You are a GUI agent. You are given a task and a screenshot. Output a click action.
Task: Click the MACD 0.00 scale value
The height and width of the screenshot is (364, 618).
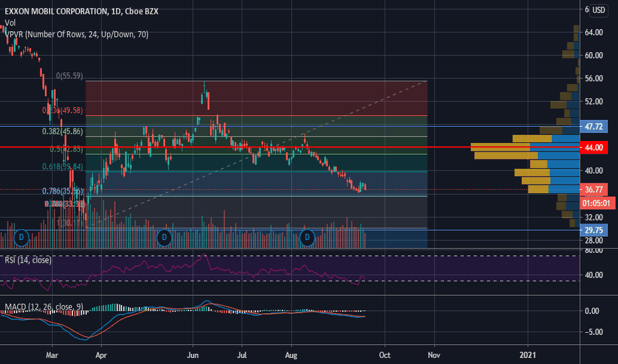pyautogui.click(x=592, y=311)
